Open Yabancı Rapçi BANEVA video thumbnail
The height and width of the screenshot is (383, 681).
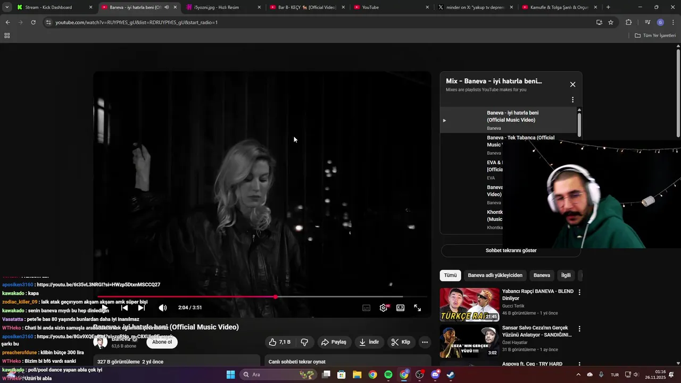(469, 305)
